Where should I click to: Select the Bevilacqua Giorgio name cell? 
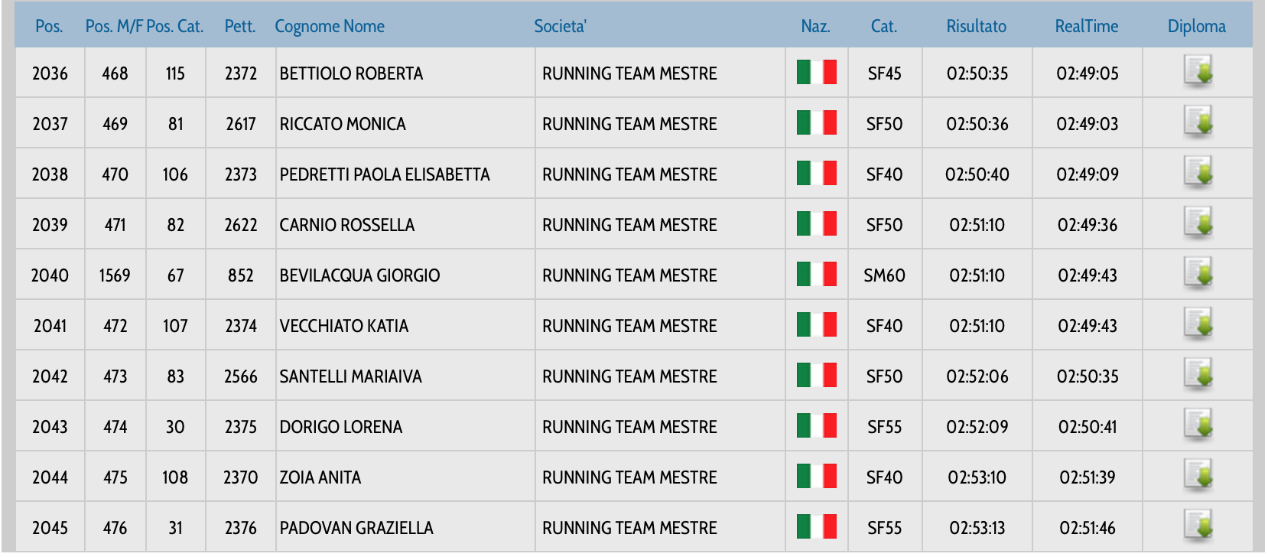coord(359,275)
